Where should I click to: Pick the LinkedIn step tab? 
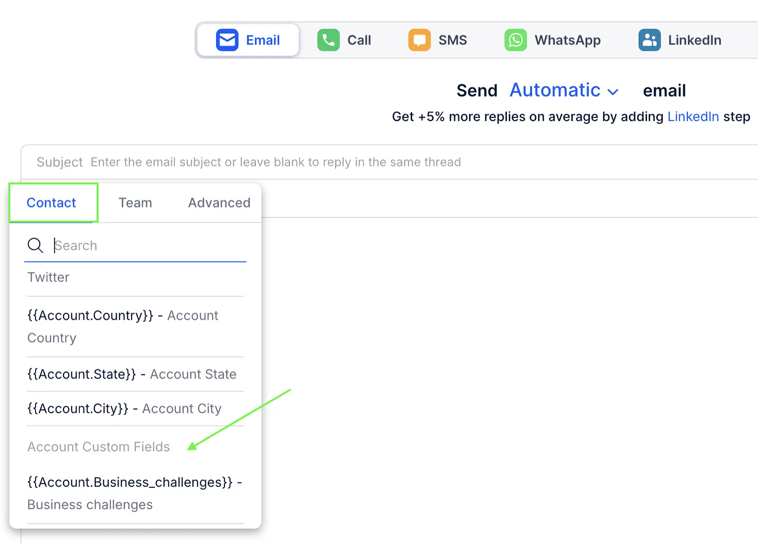pos(680,40)
